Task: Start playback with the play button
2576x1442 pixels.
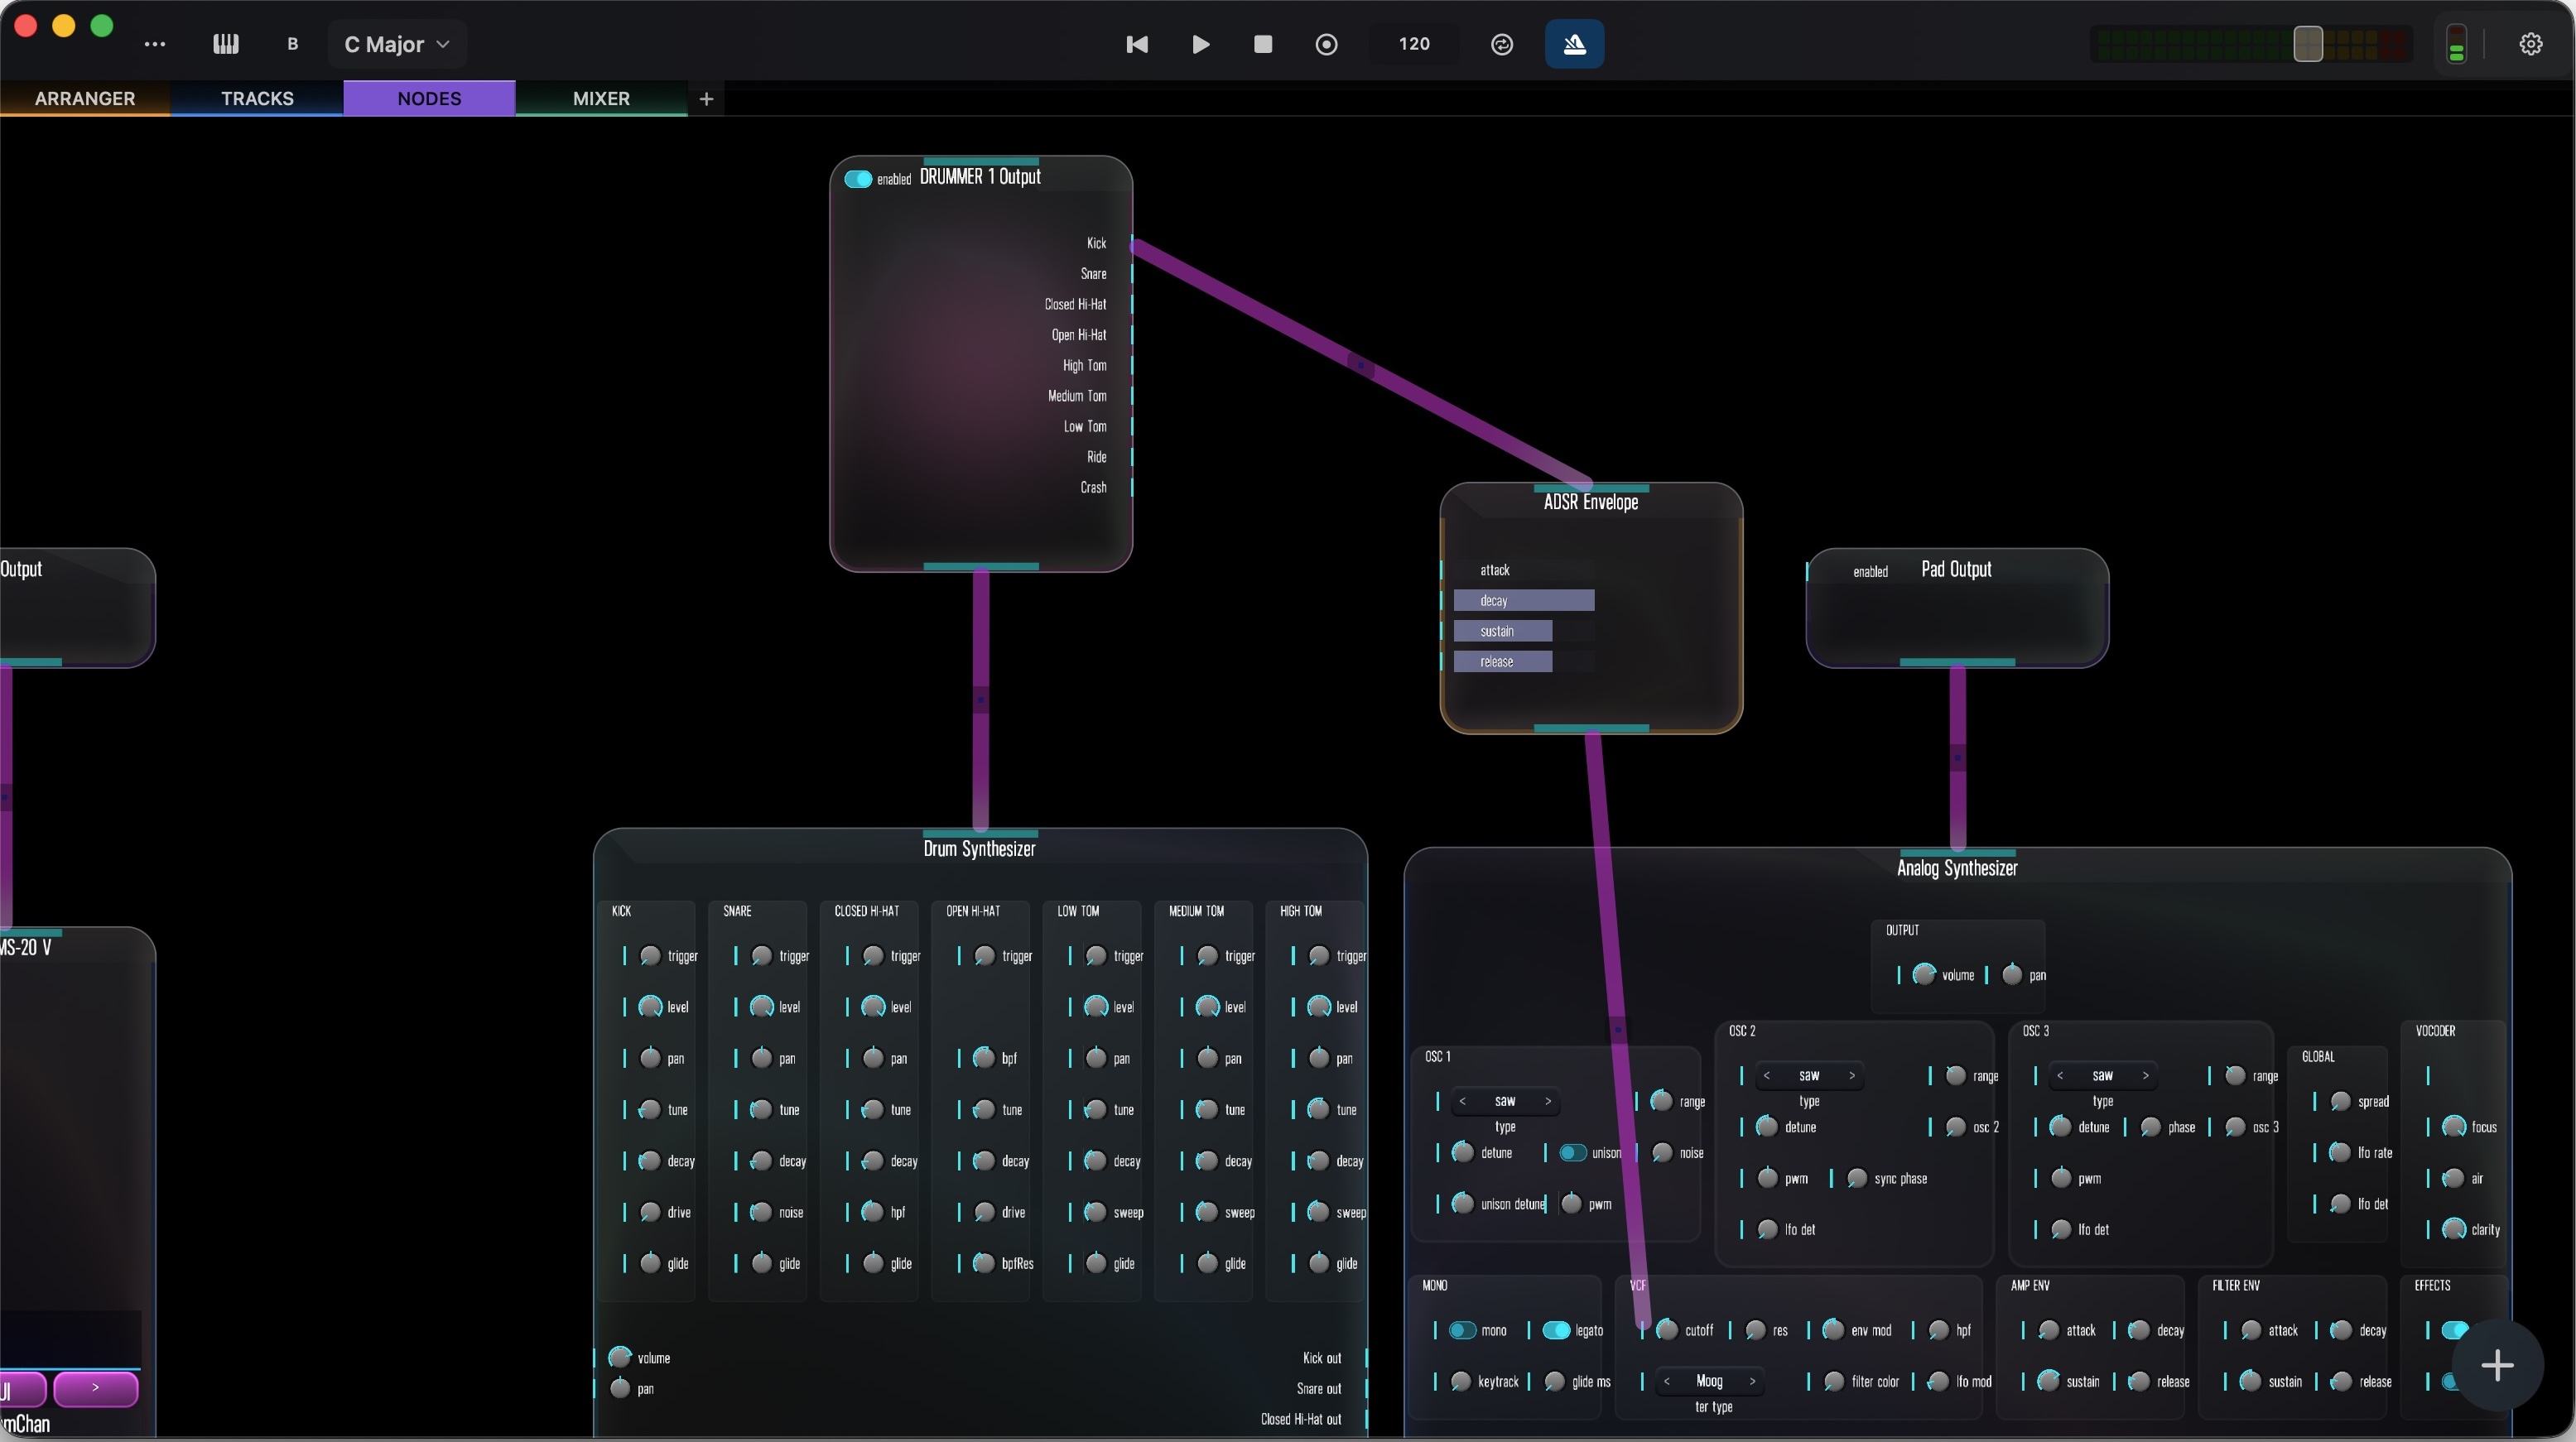Action: click(x=1201, y=44)
